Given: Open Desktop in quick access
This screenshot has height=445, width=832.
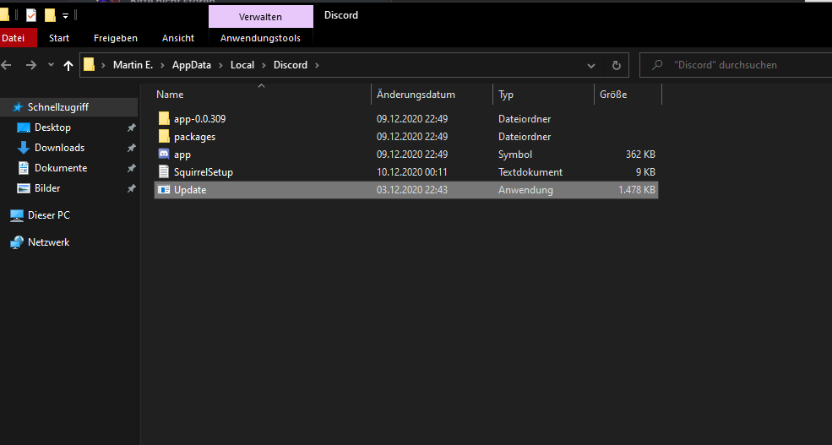Looking at the screenshot, I should point(52,128).
